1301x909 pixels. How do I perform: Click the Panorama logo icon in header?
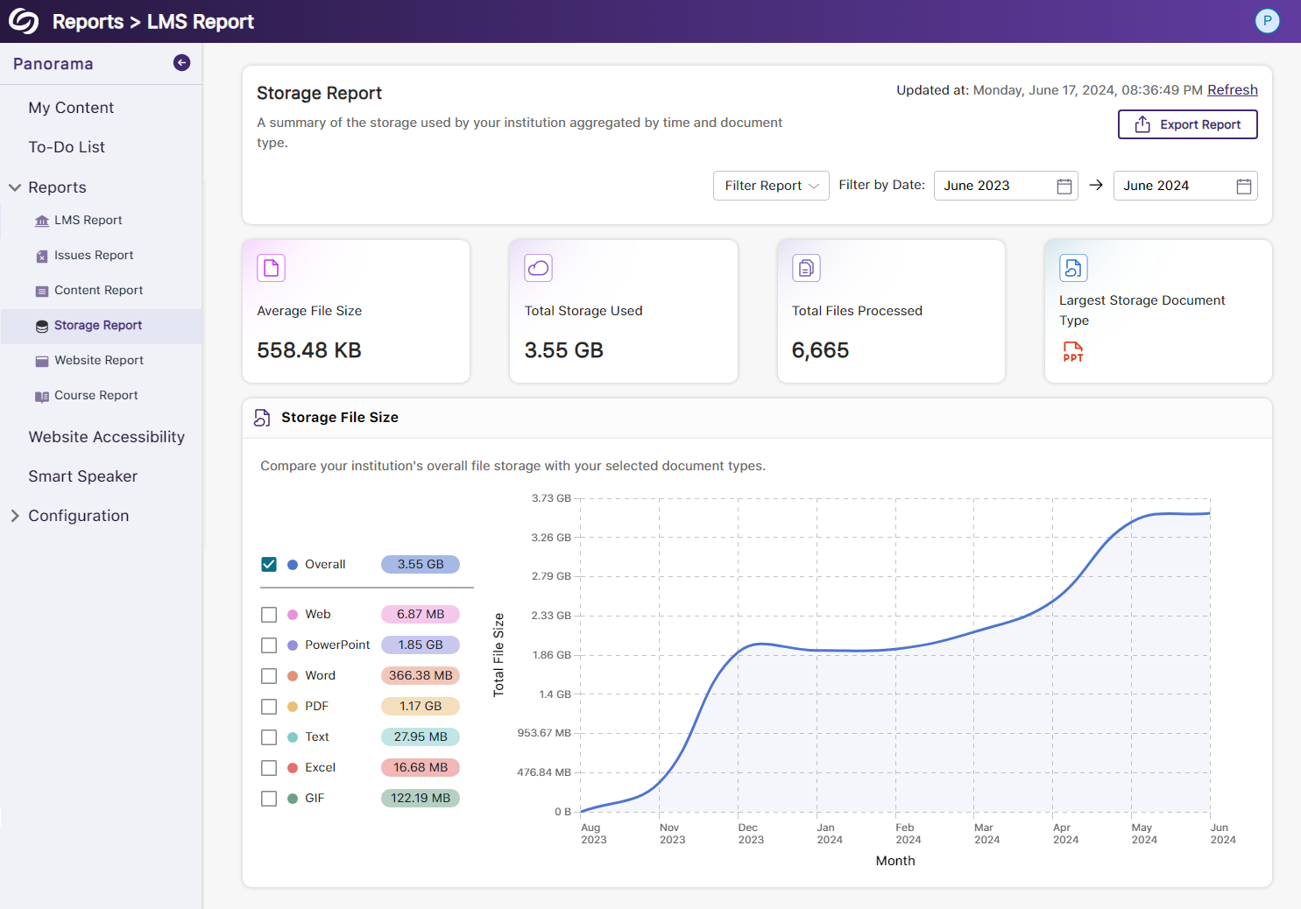[24, 21]
